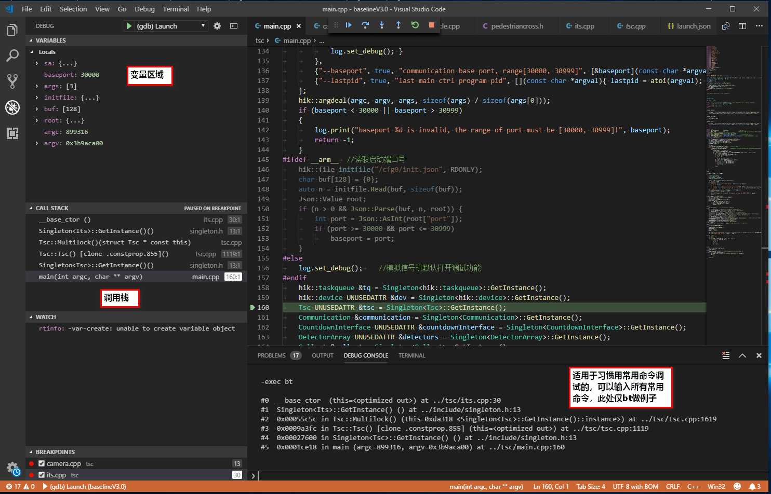This screenshot has width=771, height=494.
Task: Open the Debug menu
Action: pos(144,9)
